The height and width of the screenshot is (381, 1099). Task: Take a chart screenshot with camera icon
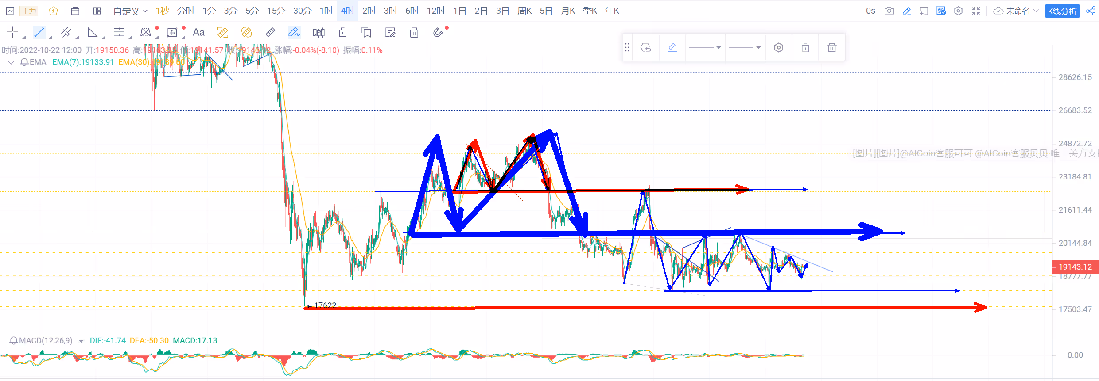pyautogui.click(x=889, y=11)
